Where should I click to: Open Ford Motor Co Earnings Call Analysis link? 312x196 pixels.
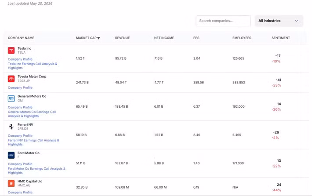[x=36, y=171]
